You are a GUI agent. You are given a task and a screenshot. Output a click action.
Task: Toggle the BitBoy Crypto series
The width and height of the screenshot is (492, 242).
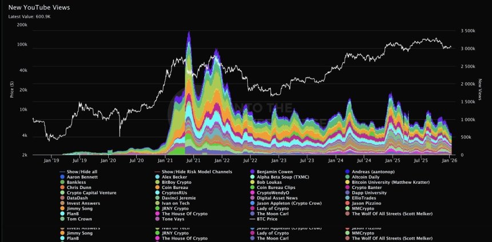(x=173, y=182)
